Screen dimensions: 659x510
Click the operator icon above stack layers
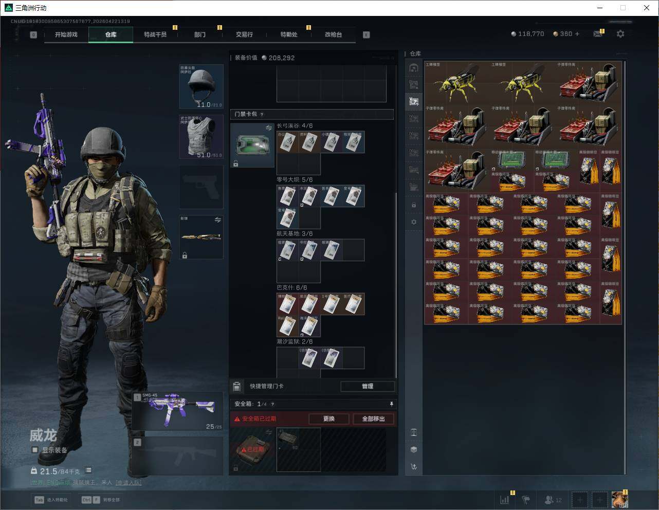[414, 432]
